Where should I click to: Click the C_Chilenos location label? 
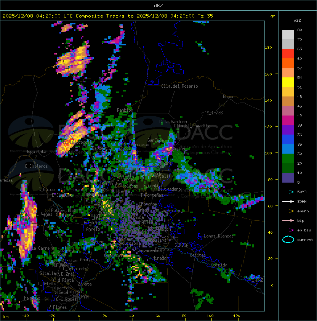(x=36, y=166)
